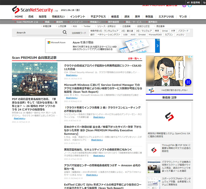206x189 pixels.
Task: Open the PDF signature article thumbnail image
Action: coord(35,79)
